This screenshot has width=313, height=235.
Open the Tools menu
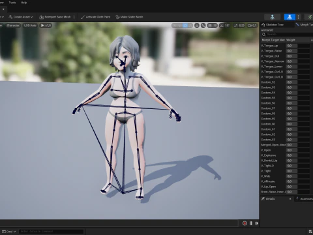click(x=12, y=3)
